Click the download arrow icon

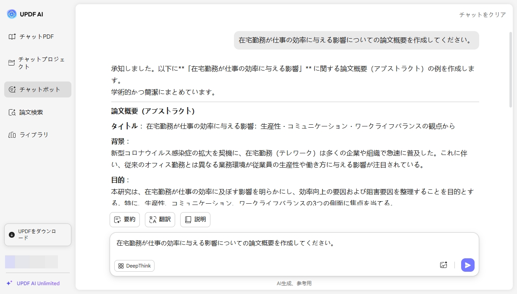12,235
